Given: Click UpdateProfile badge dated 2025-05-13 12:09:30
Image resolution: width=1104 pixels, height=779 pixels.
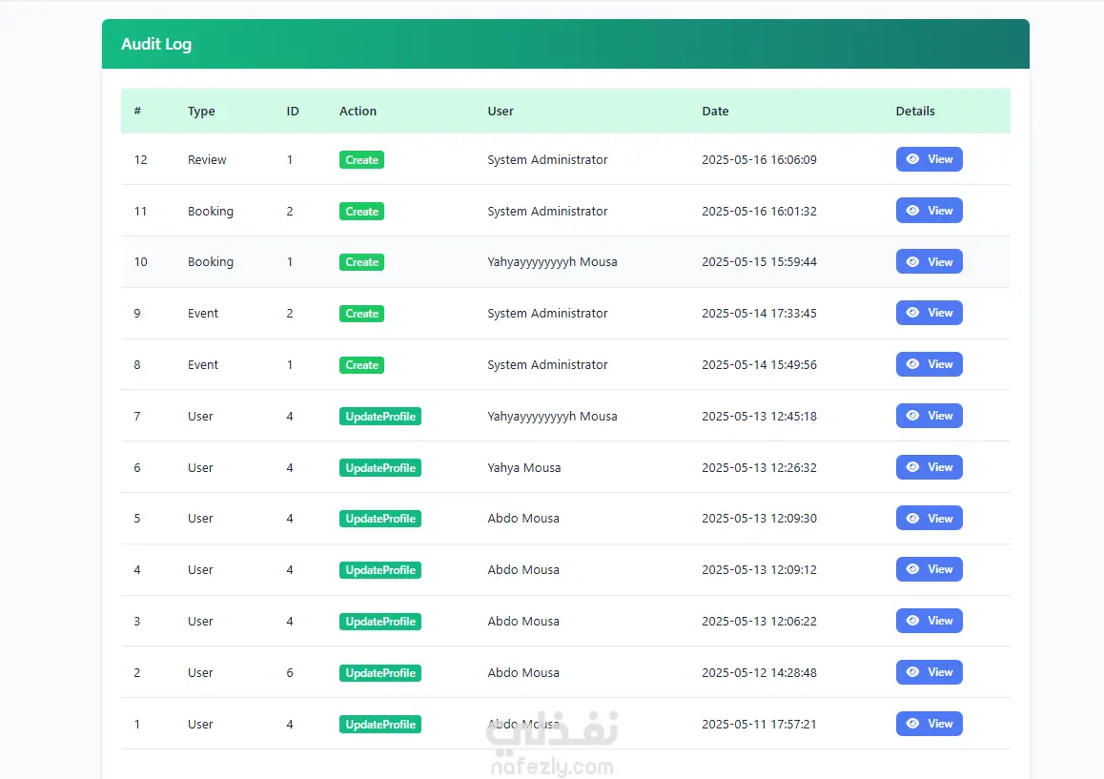Looking at the screenshot, I should point(380,519).
